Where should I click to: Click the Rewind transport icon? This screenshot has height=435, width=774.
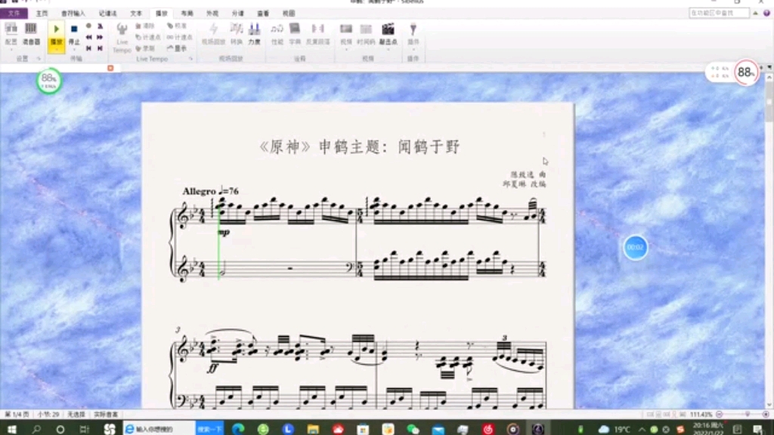point(89,37)
